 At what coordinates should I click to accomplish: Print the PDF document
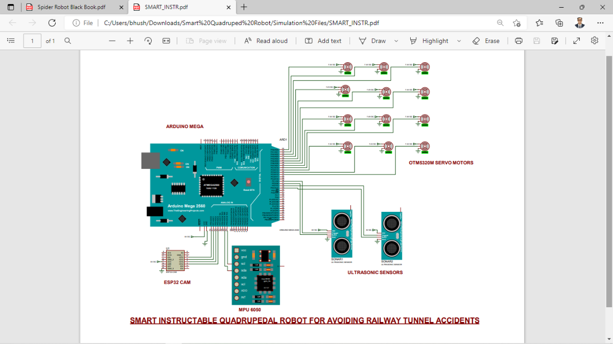coord(518,41)
